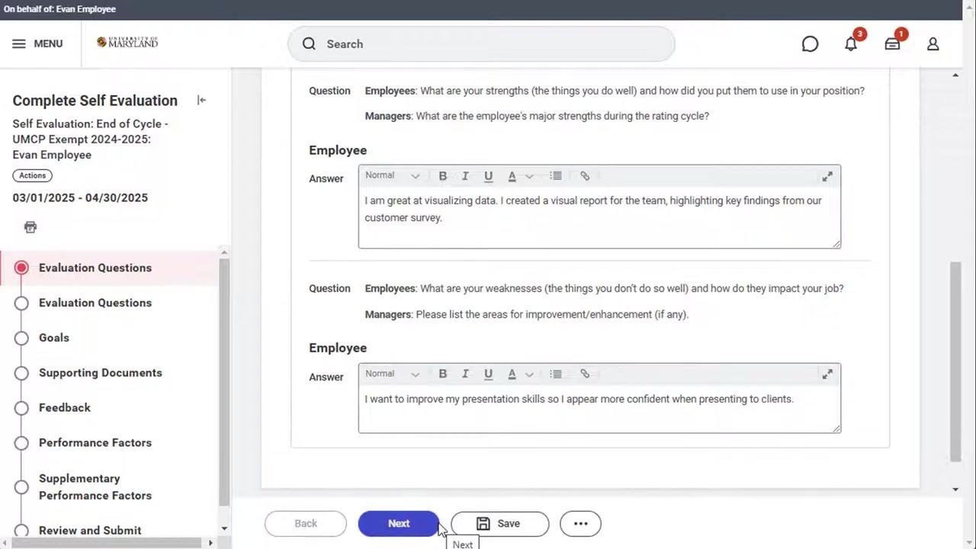Collapse the side panel with arrow icon

(201, 100)
